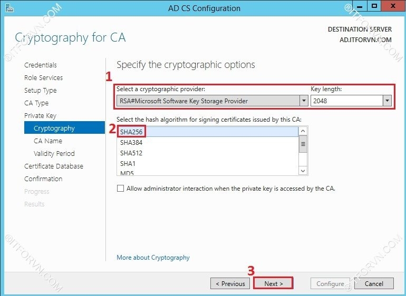
Task: Go back with the Previous button
Action: pos(230,283)
